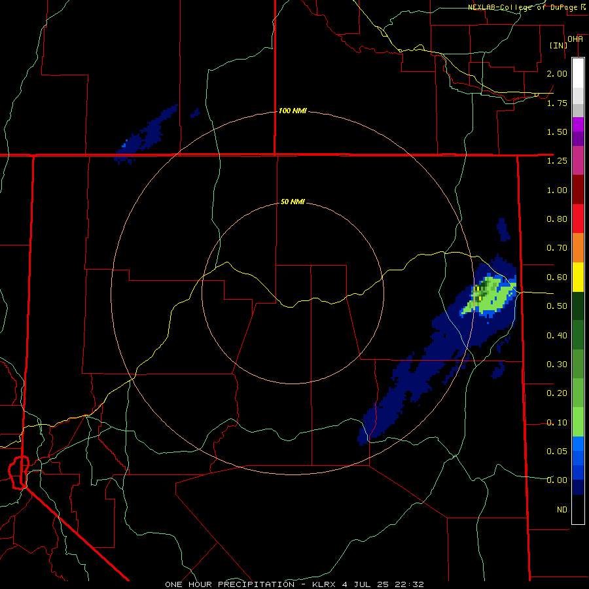Click the 0.20 legend value
The image size is (589, 589).
pyautogui.click(x=557, y=393)
